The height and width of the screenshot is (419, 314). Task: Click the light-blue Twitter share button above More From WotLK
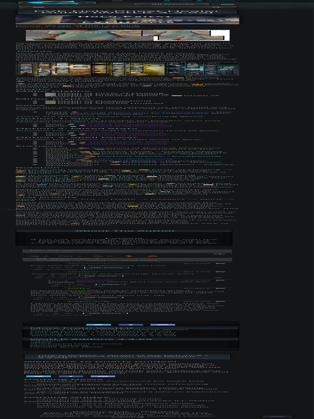pos(99,324)
